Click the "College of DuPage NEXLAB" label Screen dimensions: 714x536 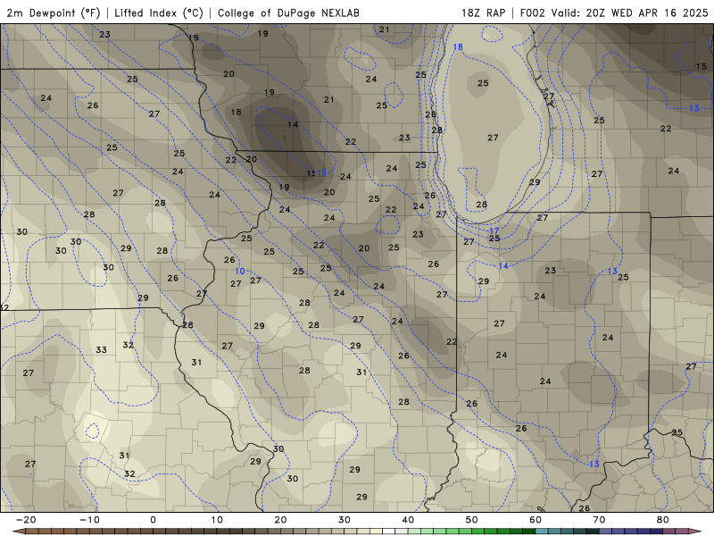(288, 13)
